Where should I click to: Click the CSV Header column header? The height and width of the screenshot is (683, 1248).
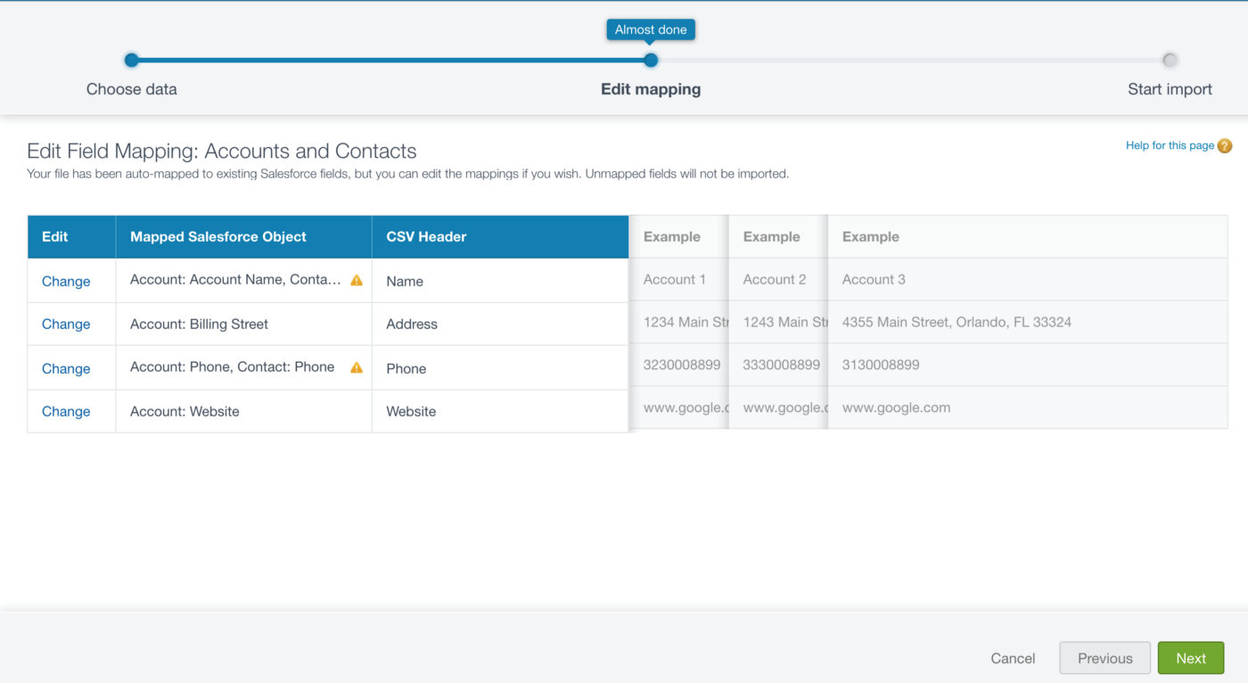[500, 237]
